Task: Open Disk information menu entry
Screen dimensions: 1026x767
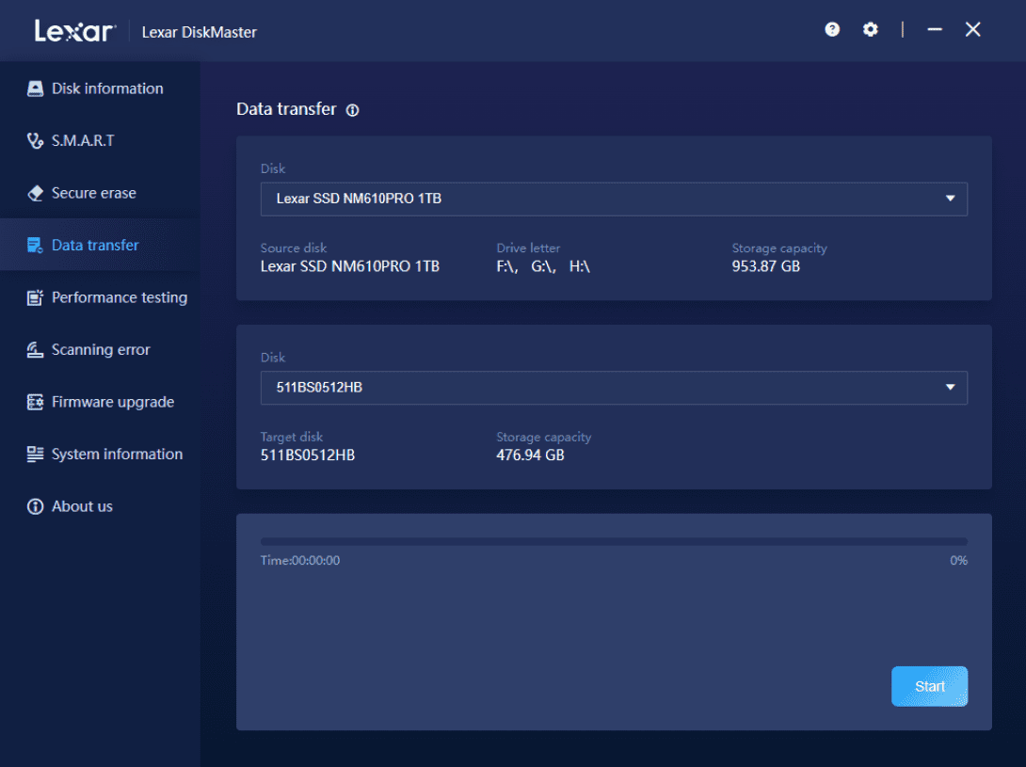Action: click(107, 88)
